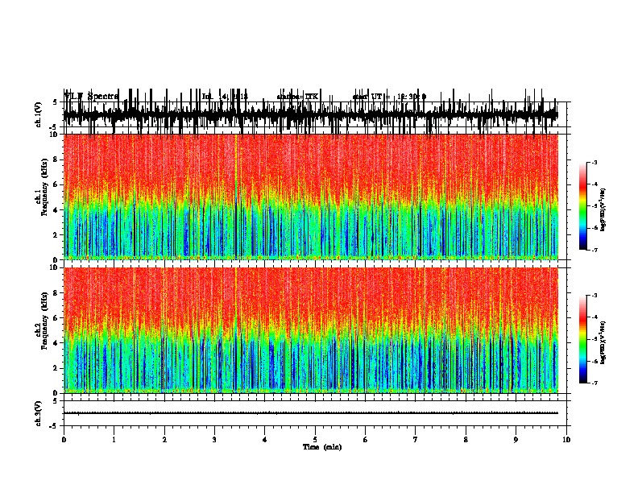Click the Time (min) axis label

point(322,447)
